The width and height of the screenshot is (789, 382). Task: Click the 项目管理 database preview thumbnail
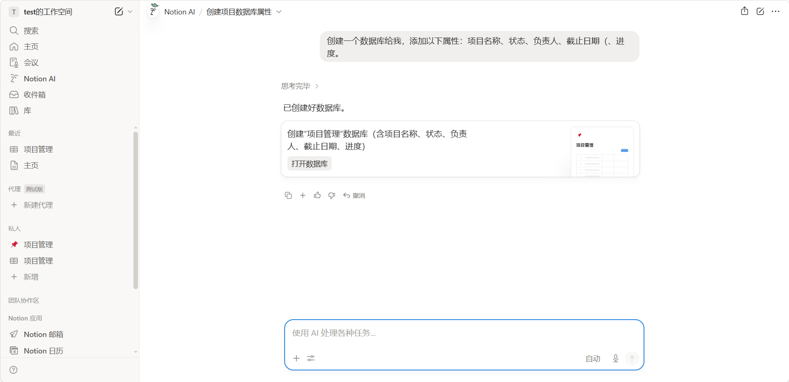coord(602,152)
